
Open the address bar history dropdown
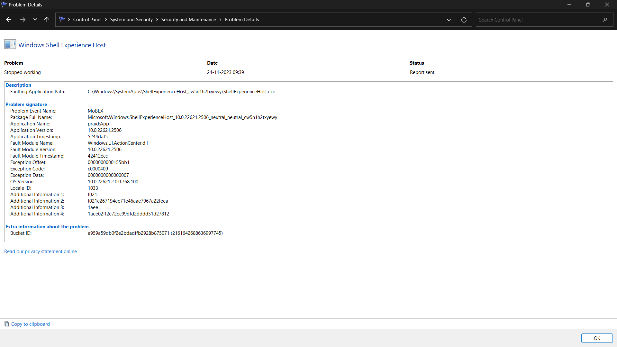449,20
